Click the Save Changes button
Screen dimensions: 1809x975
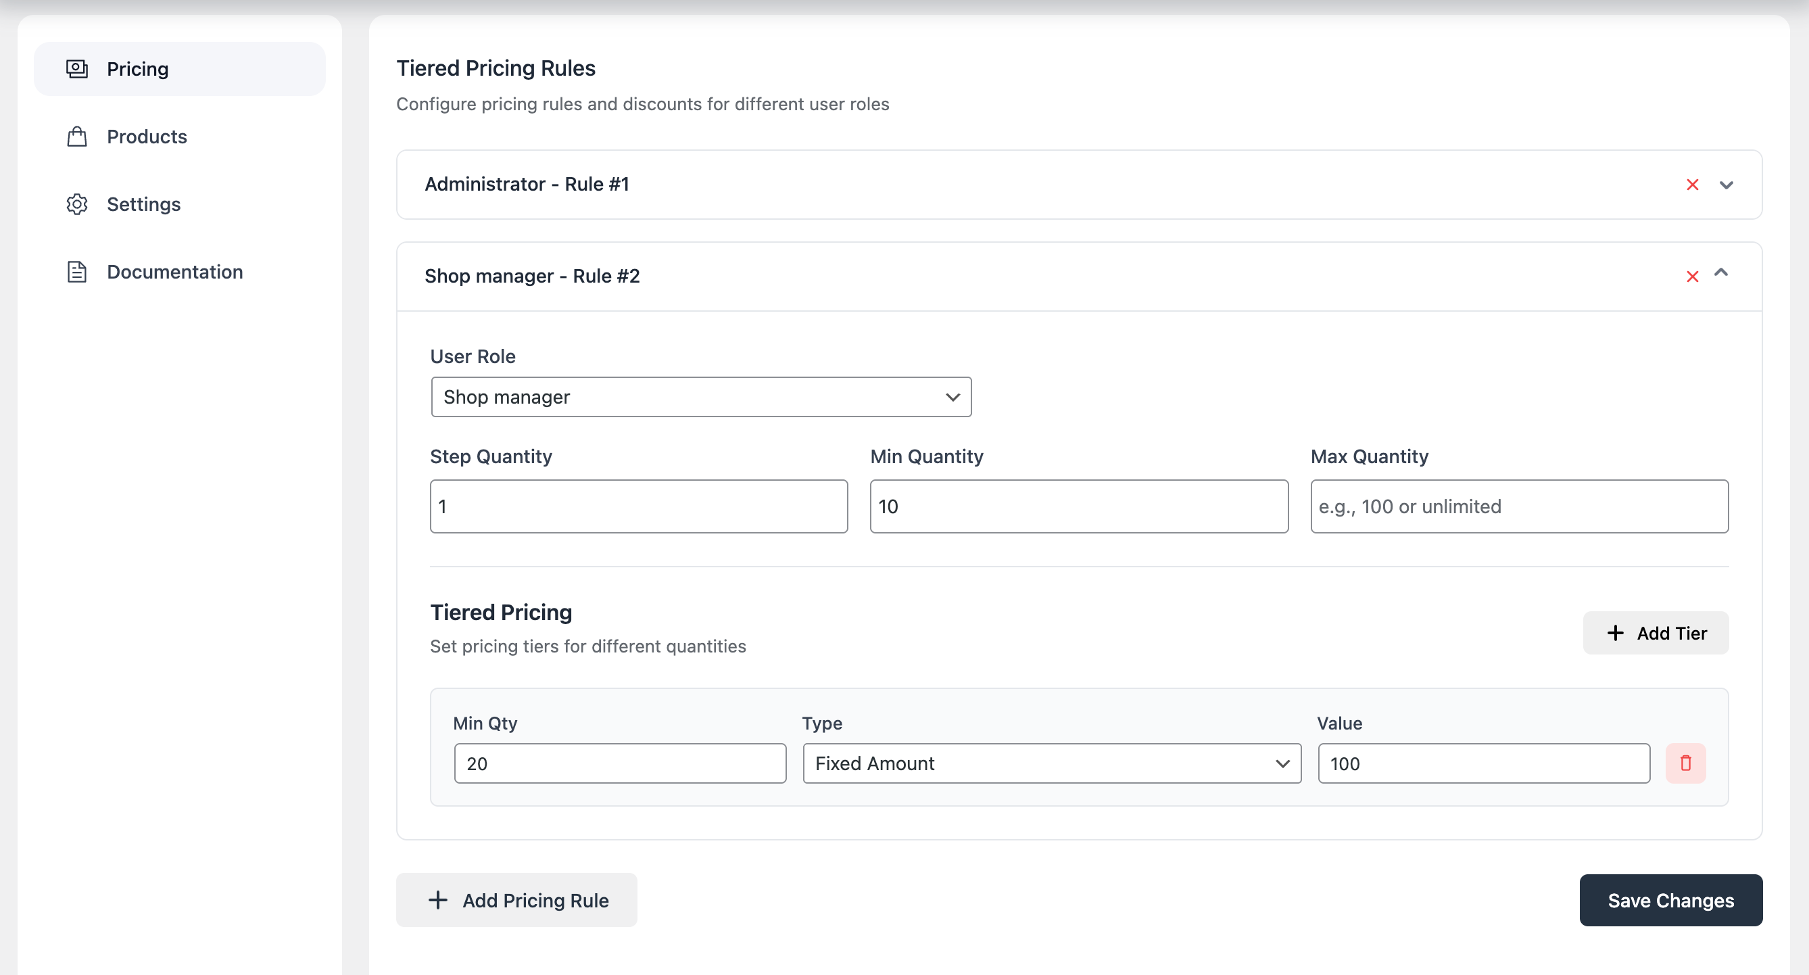[x=1670, y=900]
